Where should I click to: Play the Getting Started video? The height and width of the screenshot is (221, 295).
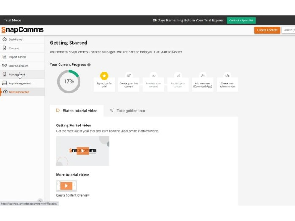coord(83,151)
